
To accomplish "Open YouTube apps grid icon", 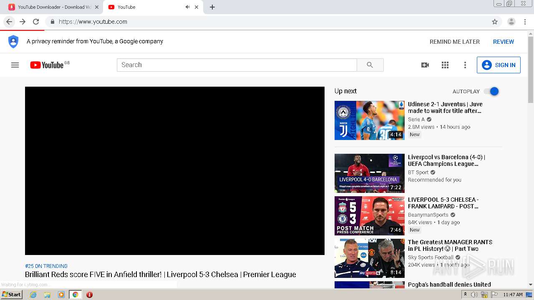I will [445, 65].
